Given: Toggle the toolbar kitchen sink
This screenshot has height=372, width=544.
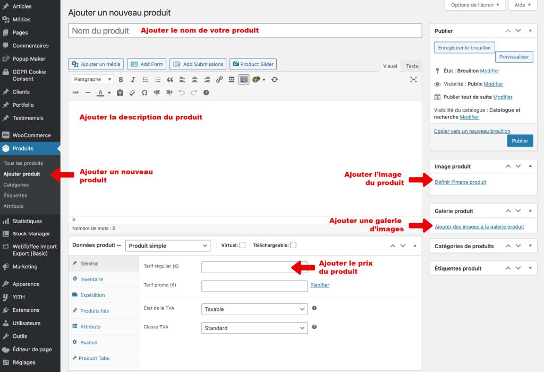Looking at the screenshot, I should (x=244, y=80).
